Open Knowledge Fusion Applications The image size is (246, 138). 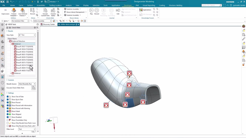click(145, 10)
